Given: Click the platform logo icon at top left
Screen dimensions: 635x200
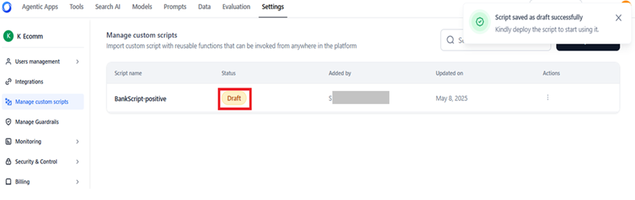Looking at the screenshot, I should [7, 7].
